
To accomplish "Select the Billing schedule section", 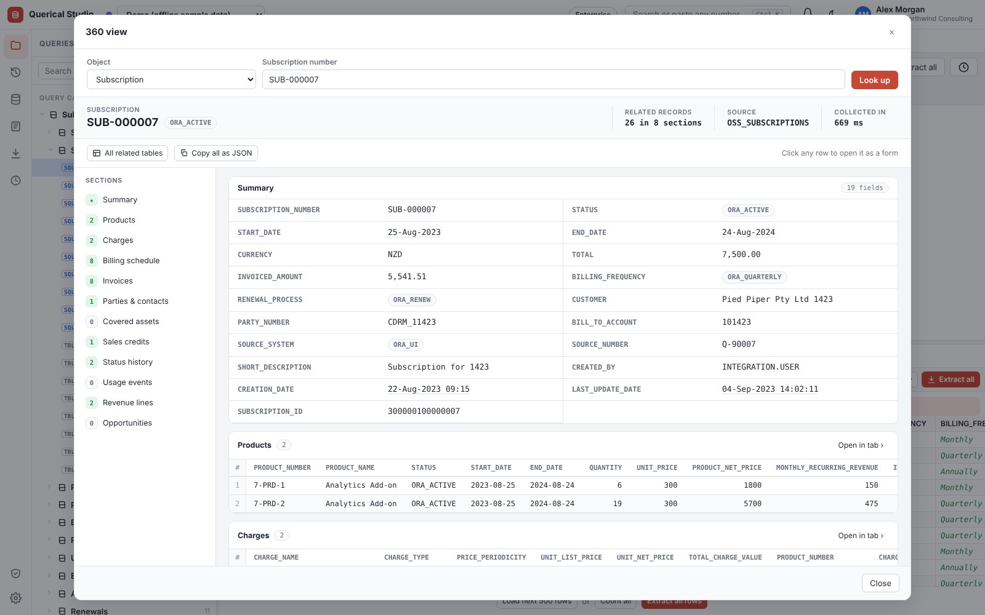I will (x=145, y=261).
